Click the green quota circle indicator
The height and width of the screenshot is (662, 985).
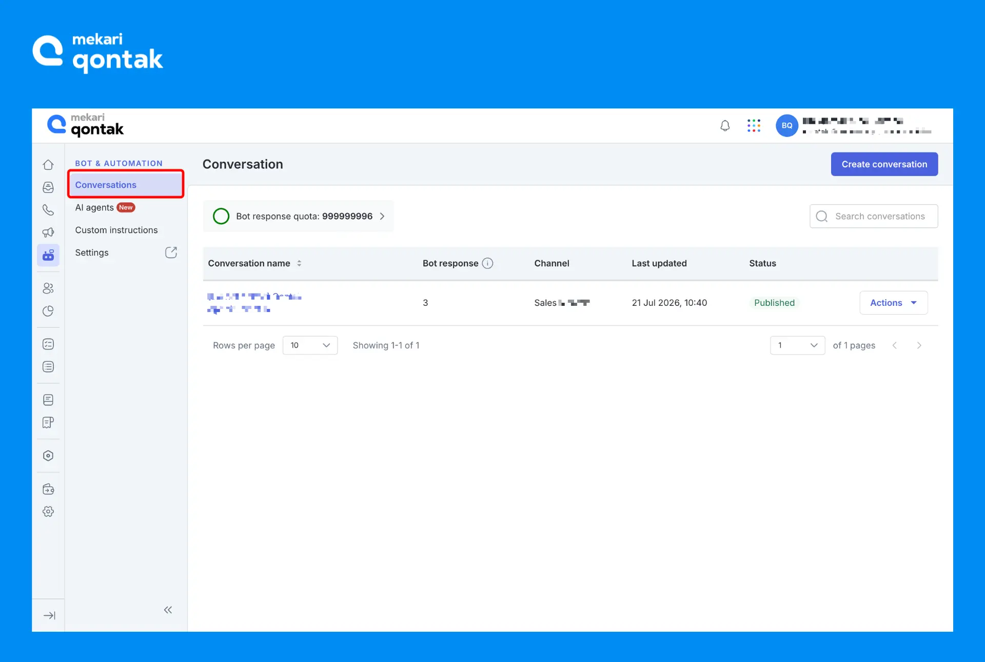[221, 216]
